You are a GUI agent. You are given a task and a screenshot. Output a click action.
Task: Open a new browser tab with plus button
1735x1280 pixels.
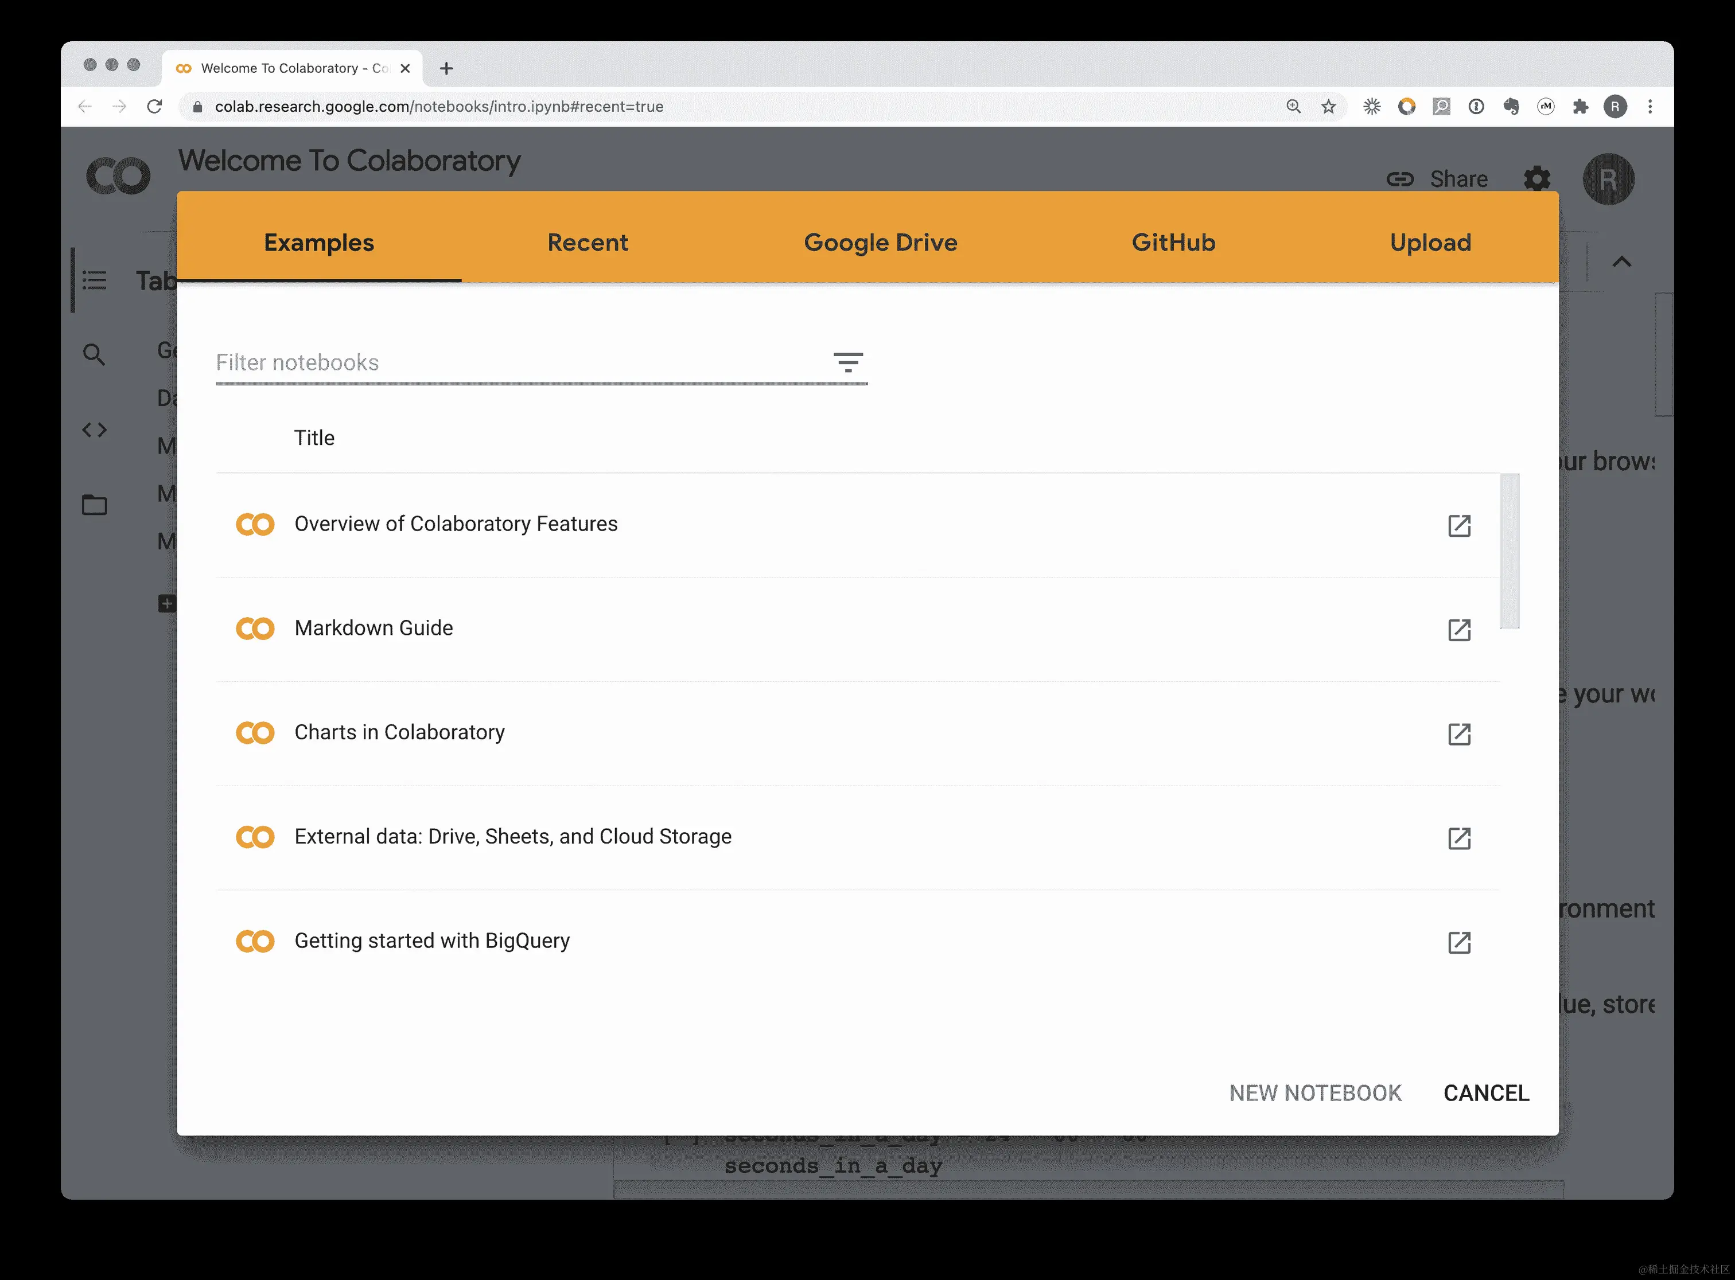pyautogui.click(x=446, y=68)
